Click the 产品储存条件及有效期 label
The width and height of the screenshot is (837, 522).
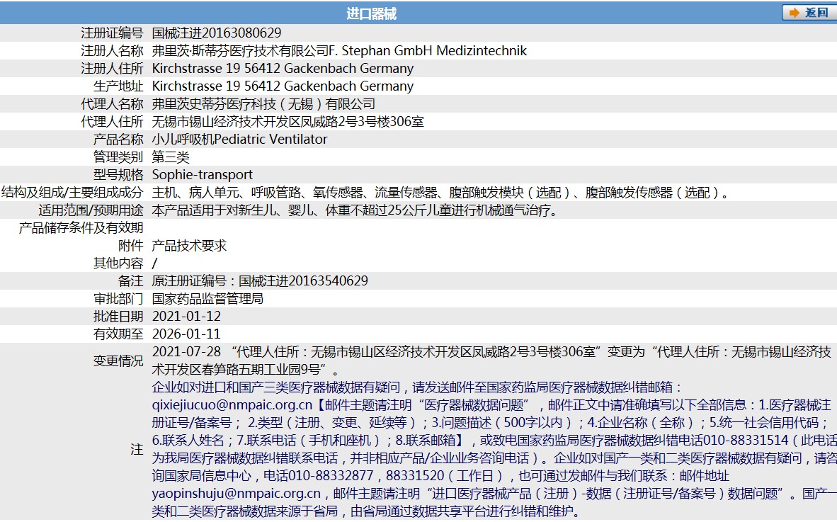coord(81,228)
